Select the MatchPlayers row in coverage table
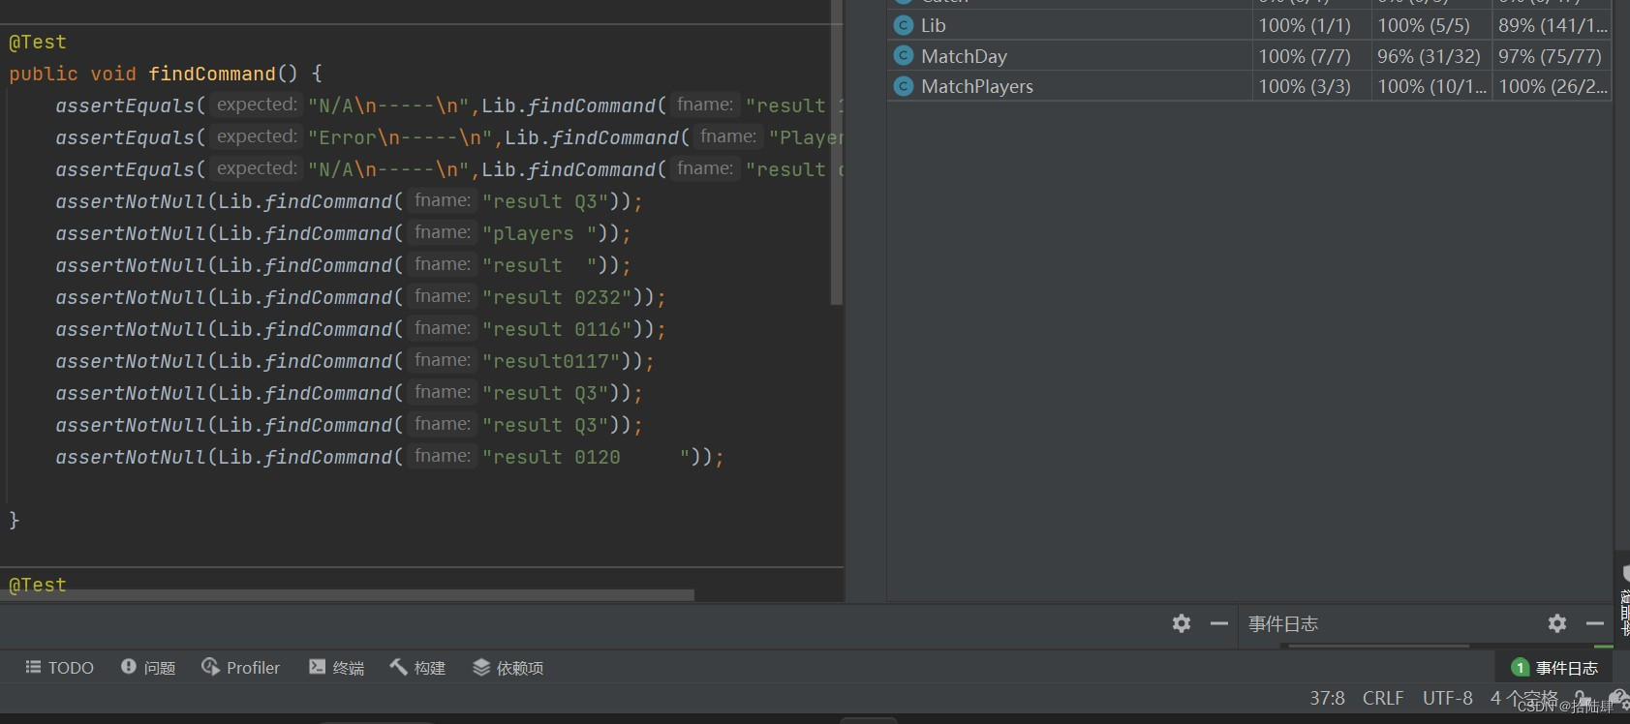The height and width of the screenshot is (724, 1630). [x=1249, y=86]
